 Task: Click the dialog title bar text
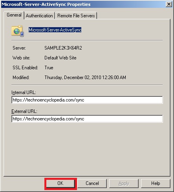[46, 4]
